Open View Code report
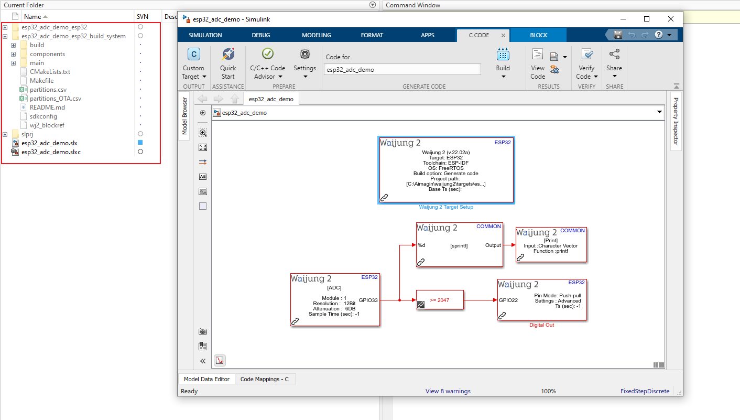This screenshot has width=740, height=420. 538,63
